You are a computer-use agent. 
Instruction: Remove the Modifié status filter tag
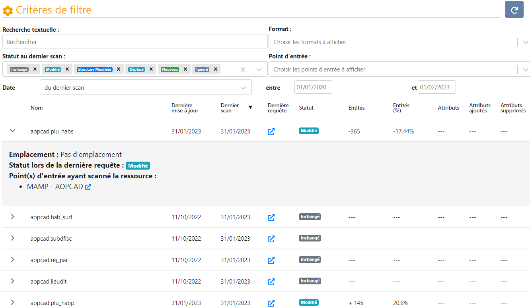click(x=67, y=69)
